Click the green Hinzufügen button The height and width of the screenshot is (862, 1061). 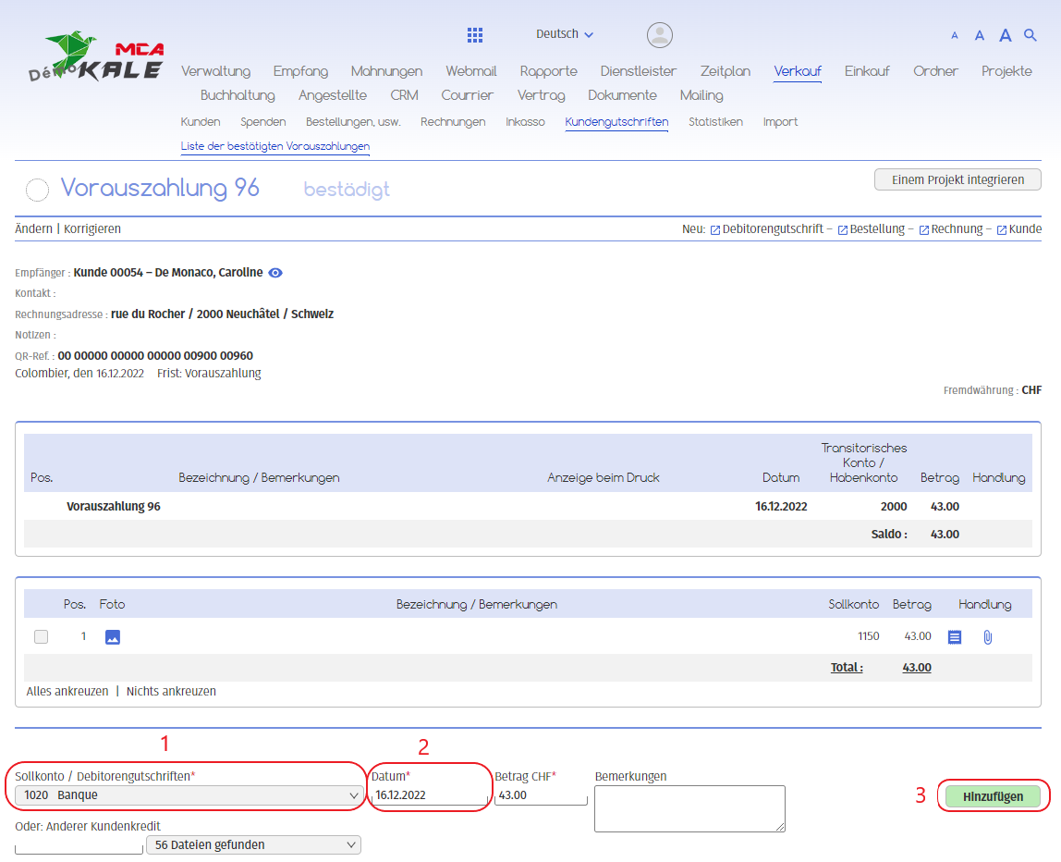(x=993, y=796)
